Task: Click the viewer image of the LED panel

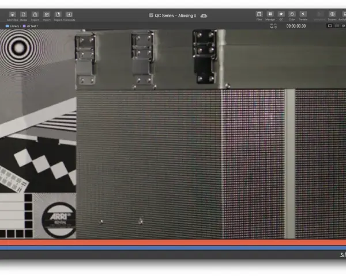Action: click(x=173, y=134)
